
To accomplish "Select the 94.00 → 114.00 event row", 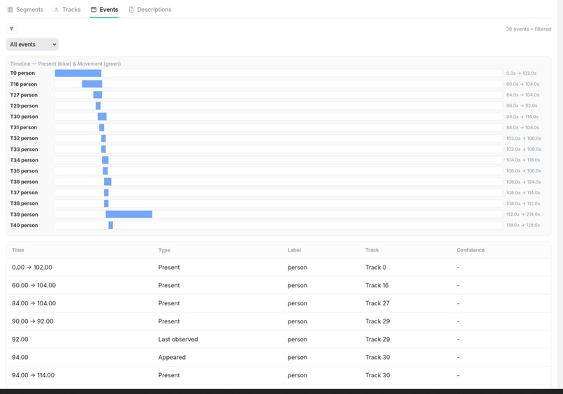I will [278, 375].
